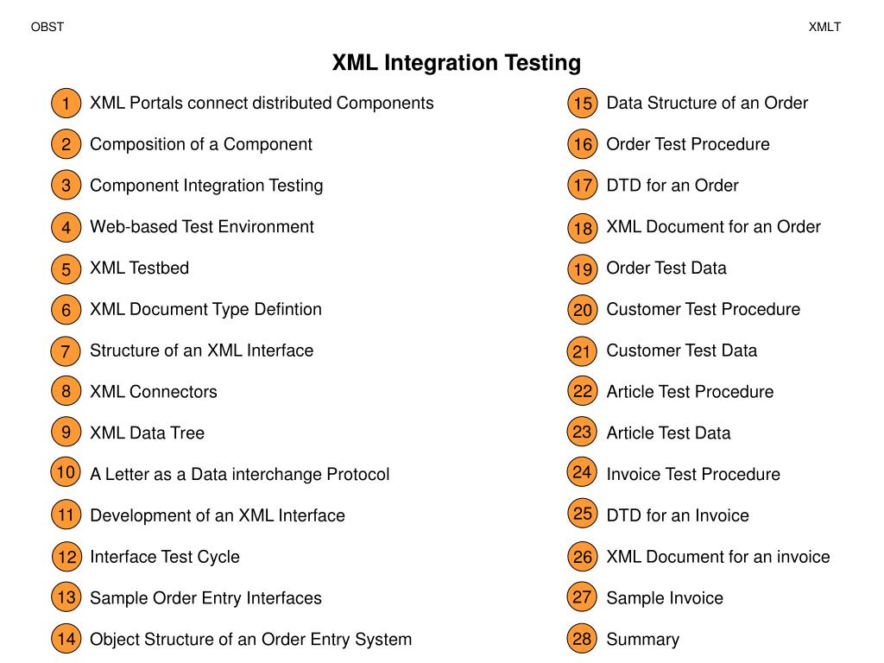Select the orange badge numbered 5
Screen dimensions: 884x663
click(66, 269)
